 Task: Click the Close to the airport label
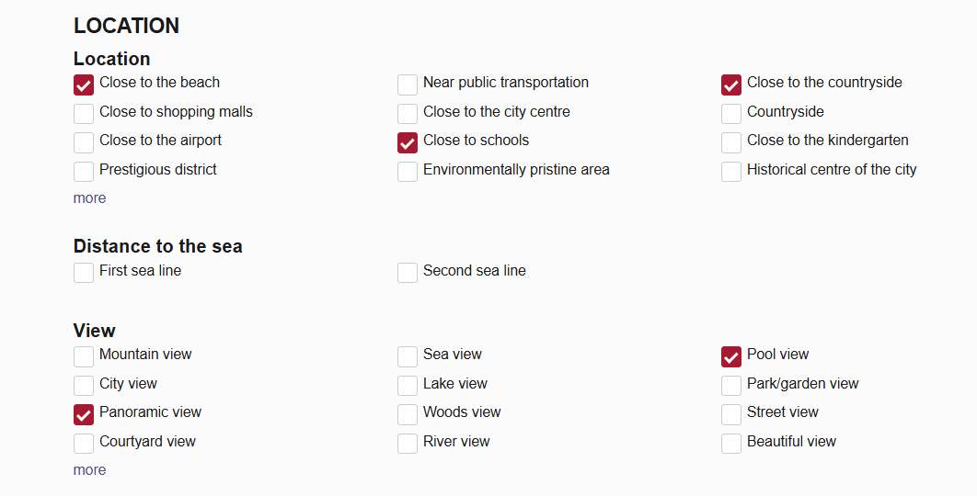click(x=160, y=141)
